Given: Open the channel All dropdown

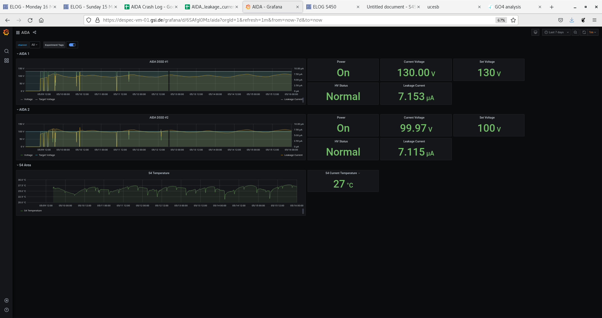Looking at the screenshot, I should [x=34, y=45].
